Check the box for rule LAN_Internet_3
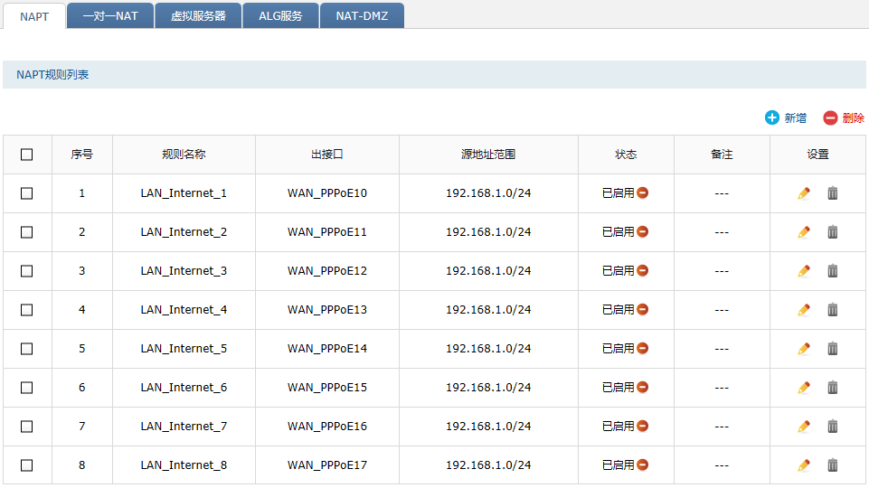The image size is (869, 488). (x=26, y=271)
